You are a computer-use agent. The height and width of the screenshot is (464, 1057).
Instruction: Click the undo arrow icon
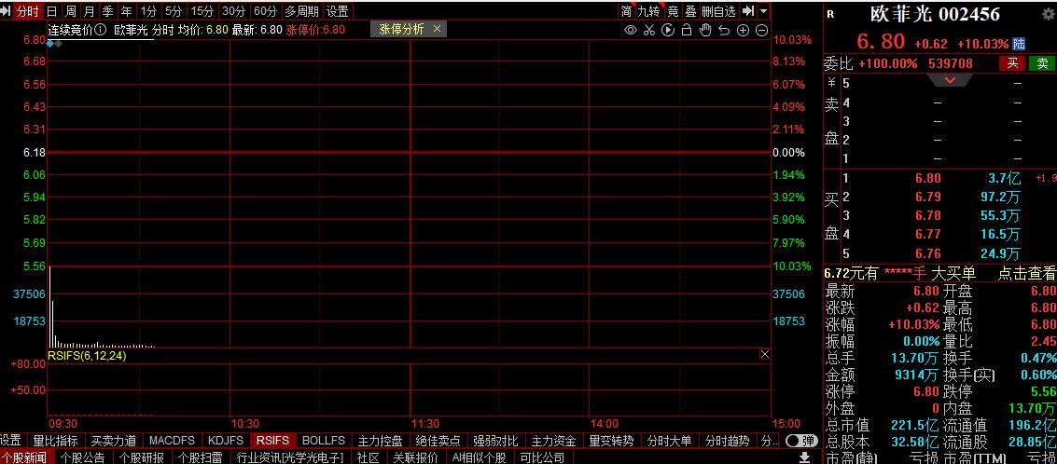click(x=724, y=30)
